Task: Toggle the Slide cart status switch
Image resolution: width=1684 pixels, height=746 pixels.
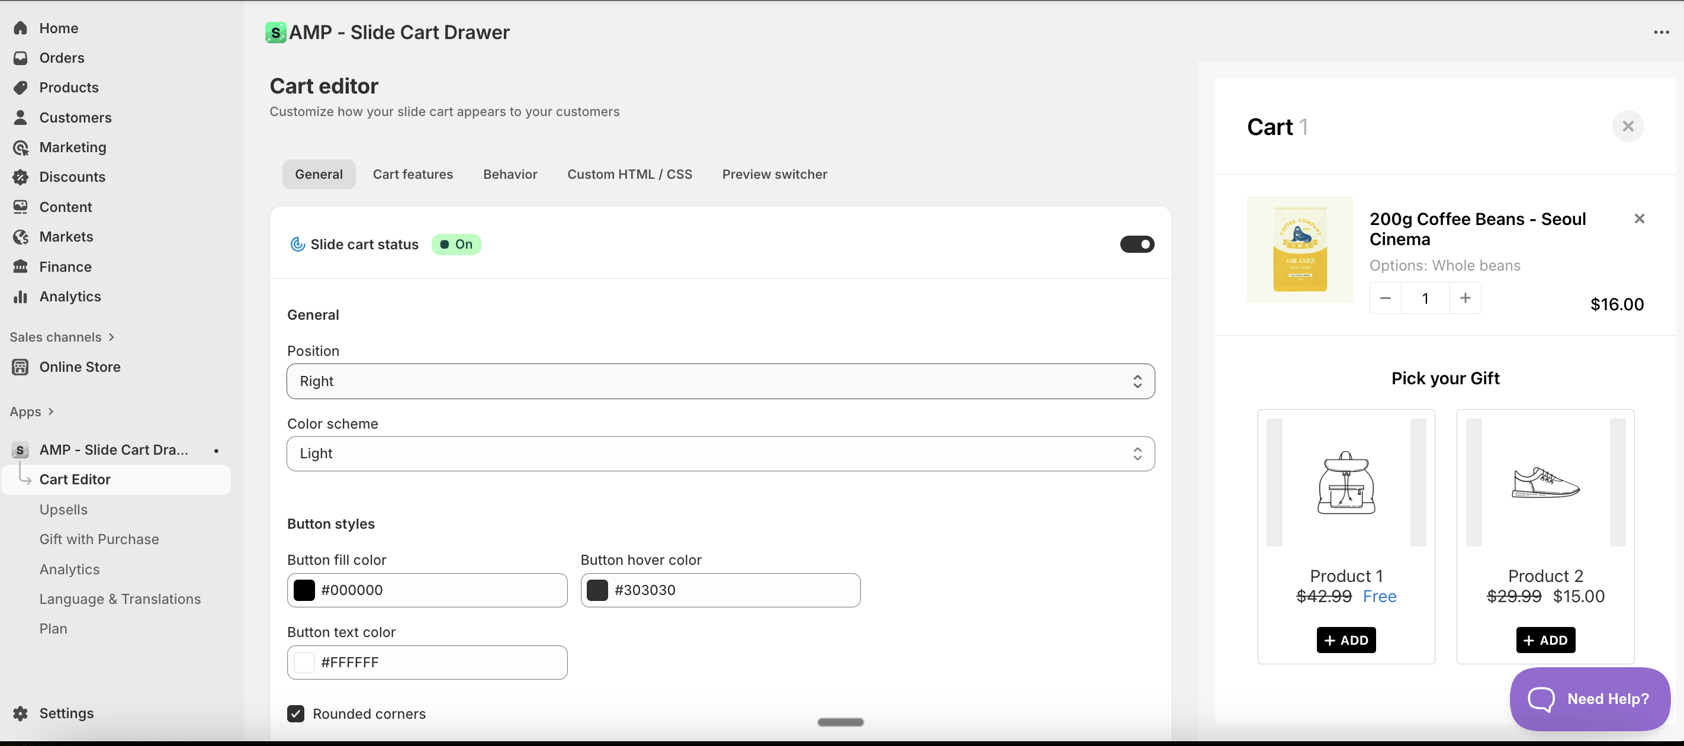Action: (x=1136, y=244)
